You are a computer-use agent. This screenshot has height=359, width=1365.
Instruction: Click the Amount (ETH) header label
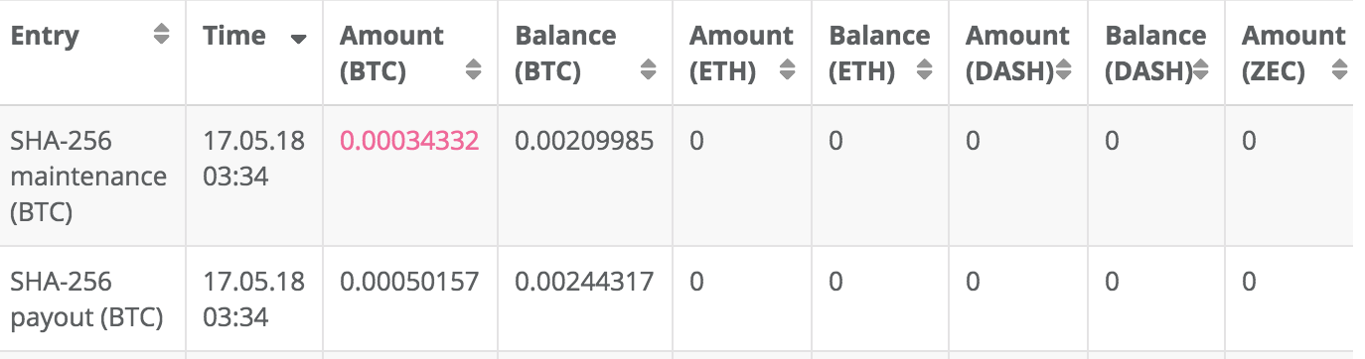point(741,54)
